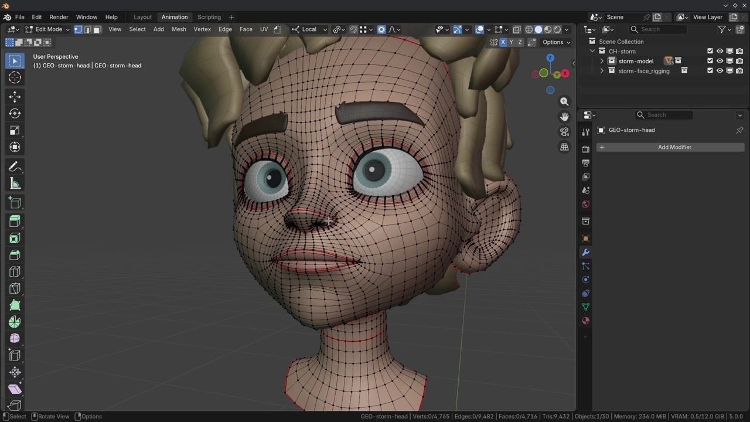
Task: Open the Edit Mode dropdown
Action: click(48, 29)
